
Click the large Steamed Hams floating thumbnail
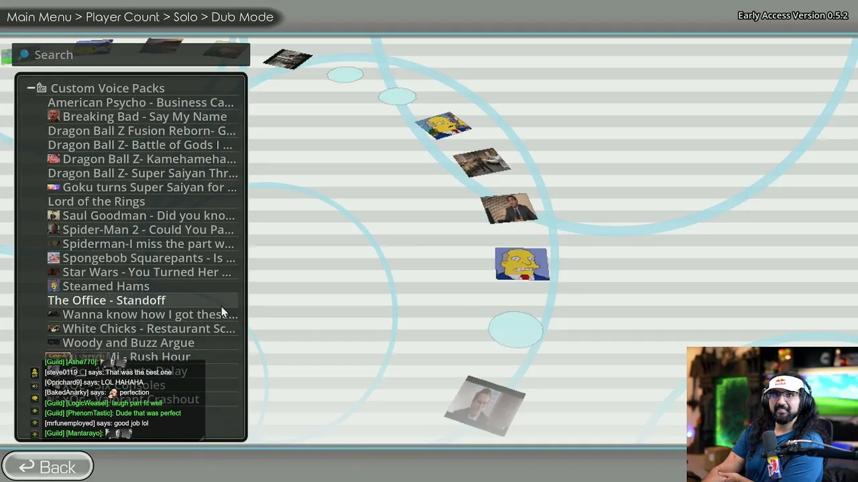[x=522, y=264]
